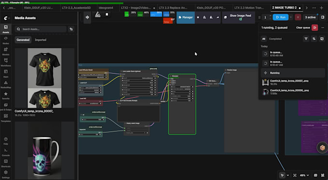Select the All queue filter tab
Screen dimensions: 328x180
(263, 39)
